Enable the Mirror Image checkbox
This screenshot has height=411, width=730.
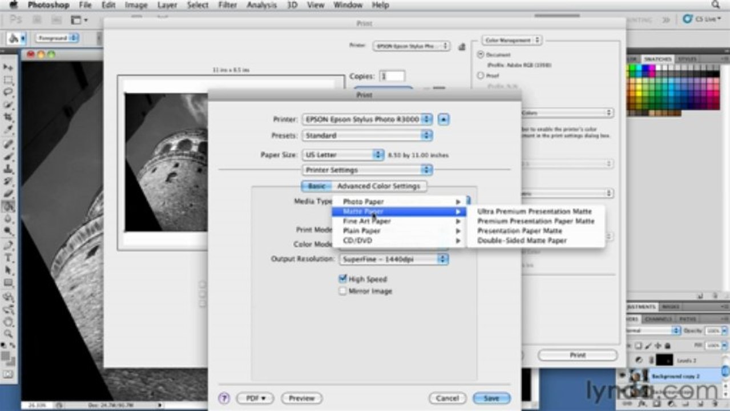(342, 291)
